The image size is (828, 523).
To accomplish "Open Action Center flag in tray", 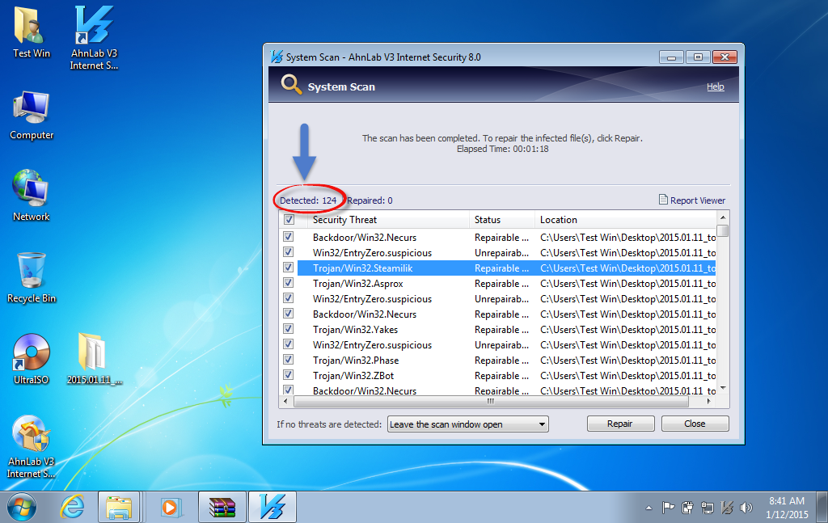I will point(668,508).
